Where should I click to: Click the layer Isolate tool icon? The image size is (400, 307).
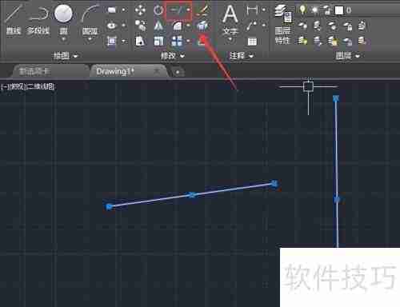[x=318, y=26]
